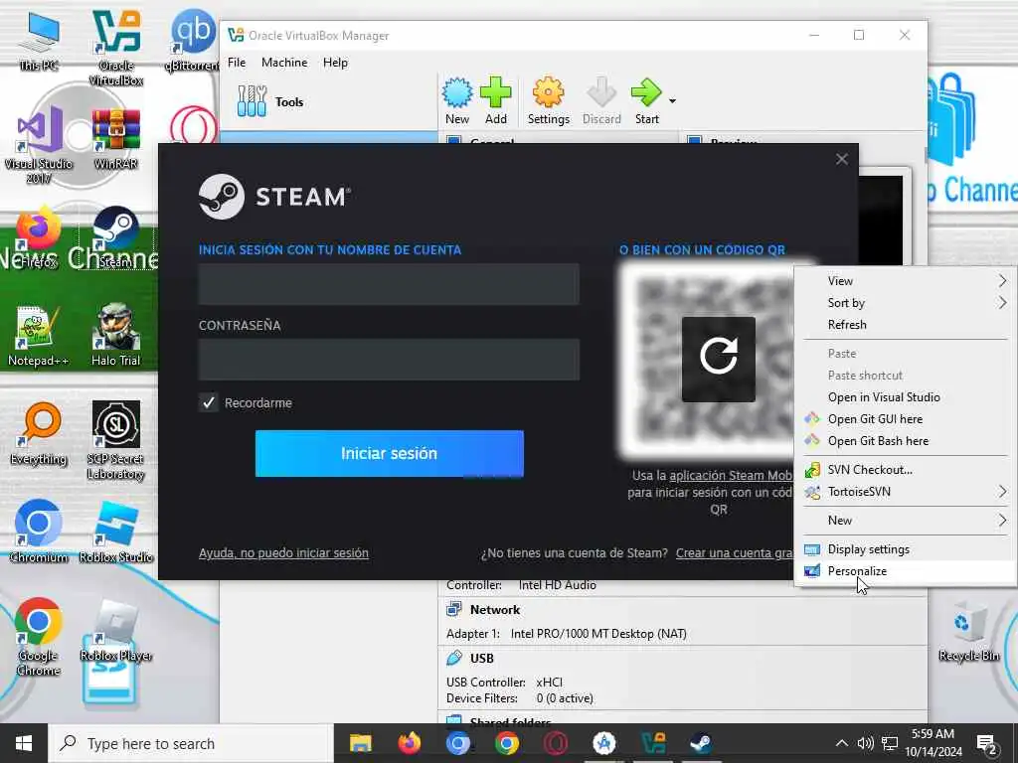Select the Halo Trial desktop icon
1018x763 pixels.
116,336
